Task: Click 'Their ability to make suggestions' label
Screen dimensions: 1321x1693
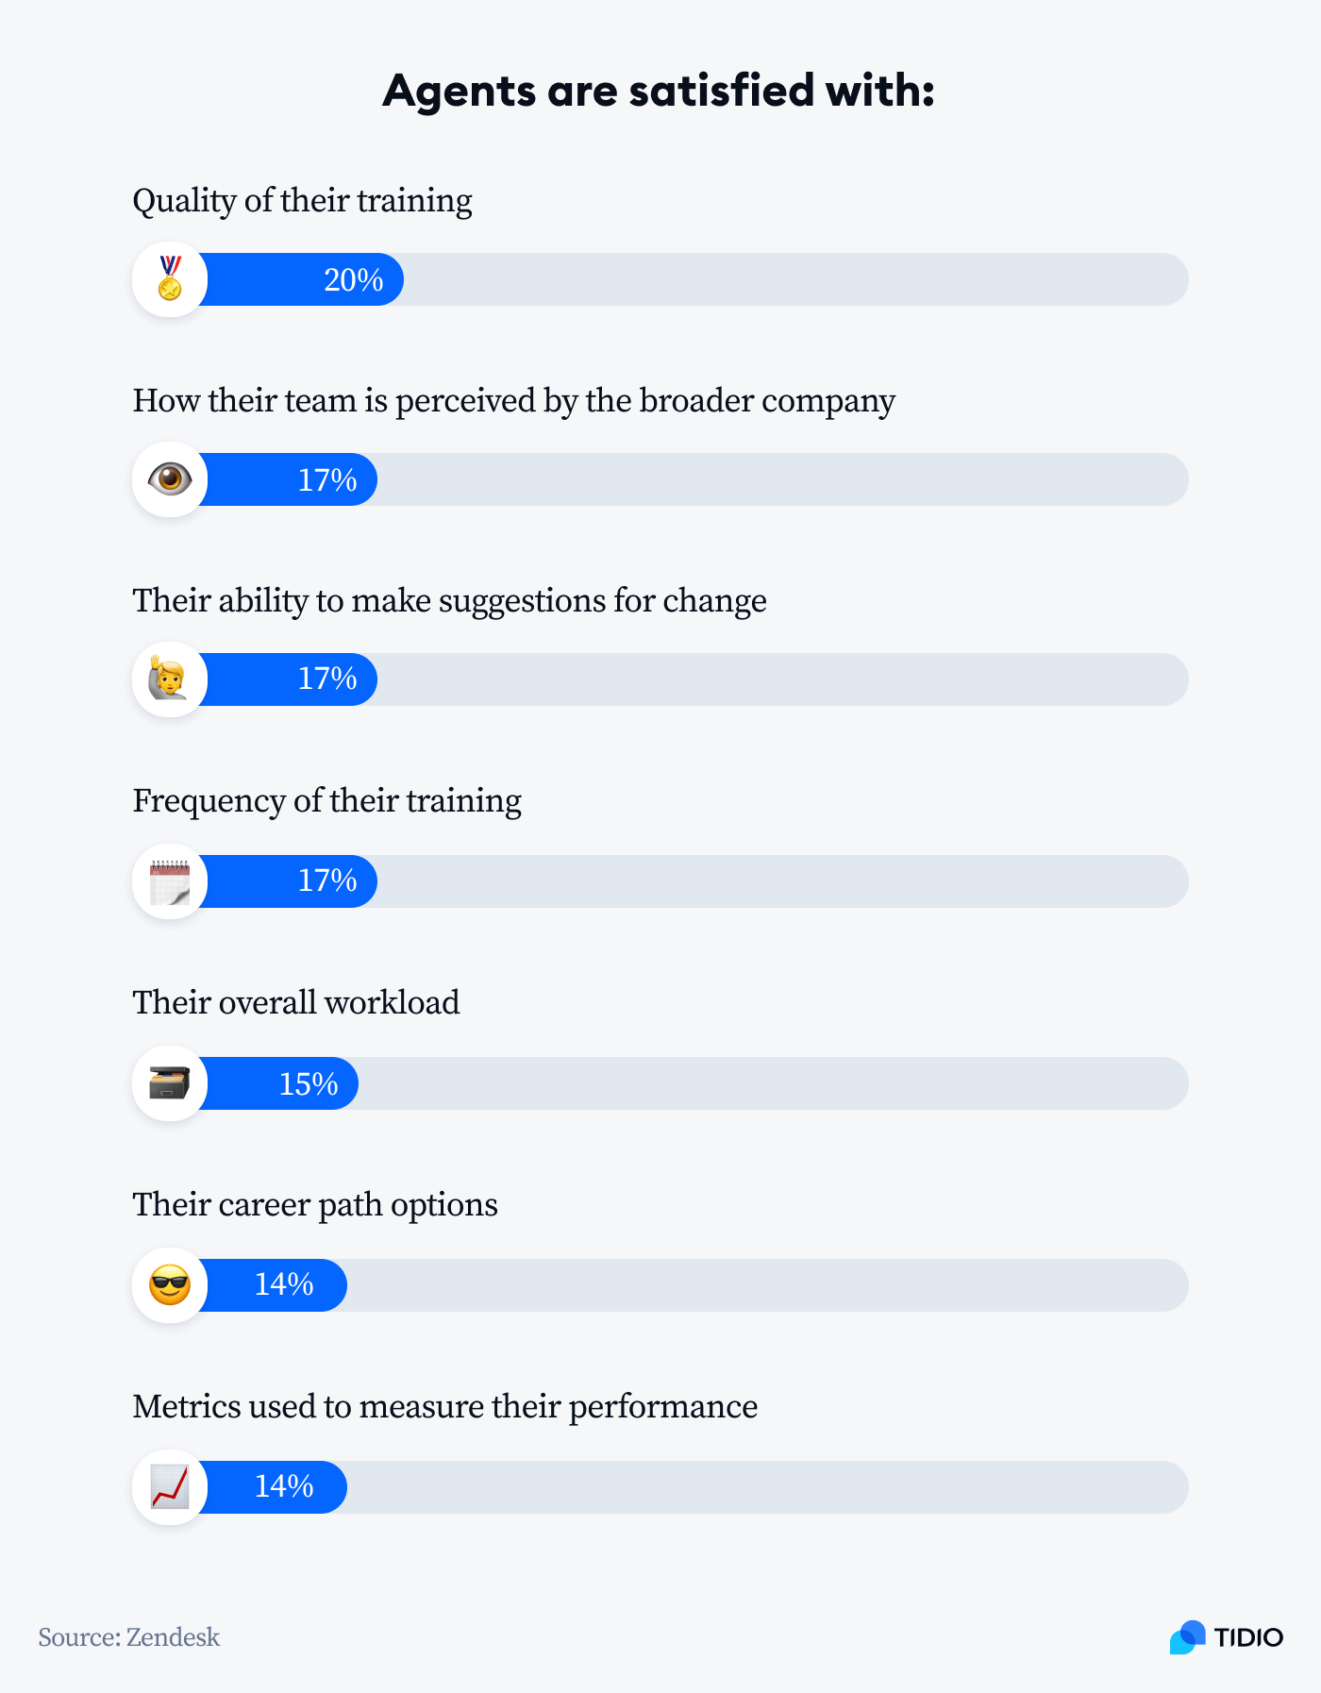Action: 449,601
